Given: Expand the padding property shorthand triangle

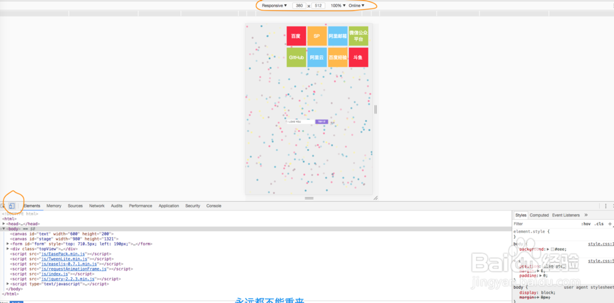Looking at the screenshot, I should pos(541,275).
